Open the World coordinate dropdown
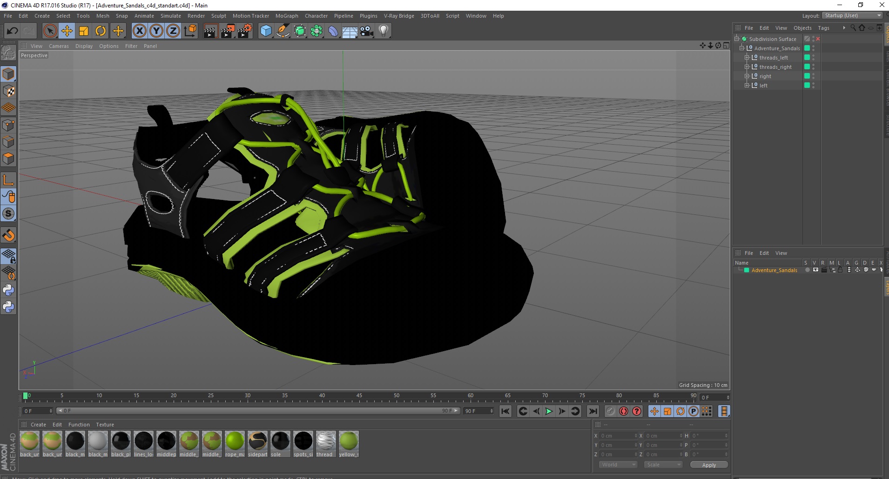Screen dimensions: 889x479 click(x=618, y=465)
